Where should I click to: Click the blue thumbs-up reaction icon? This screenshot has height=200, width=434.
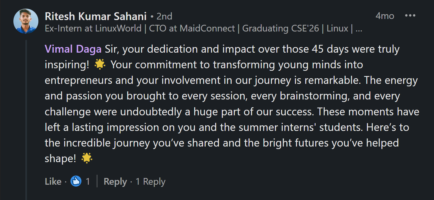click(76, 181)
